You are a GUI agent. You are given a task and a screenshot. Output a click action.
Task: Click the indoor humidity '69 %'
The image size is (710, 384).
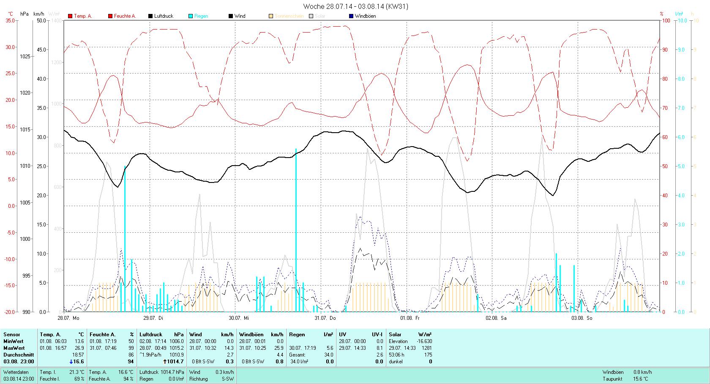pos(79,379)
